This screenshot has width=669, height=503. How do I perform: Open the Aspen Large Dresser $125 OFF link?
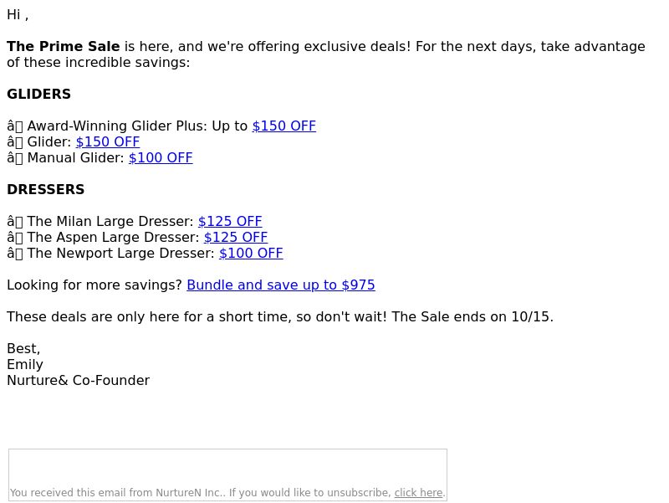coord(236,237)
